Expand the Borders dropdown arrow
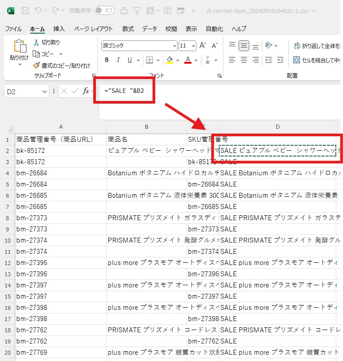 (158, 60)
